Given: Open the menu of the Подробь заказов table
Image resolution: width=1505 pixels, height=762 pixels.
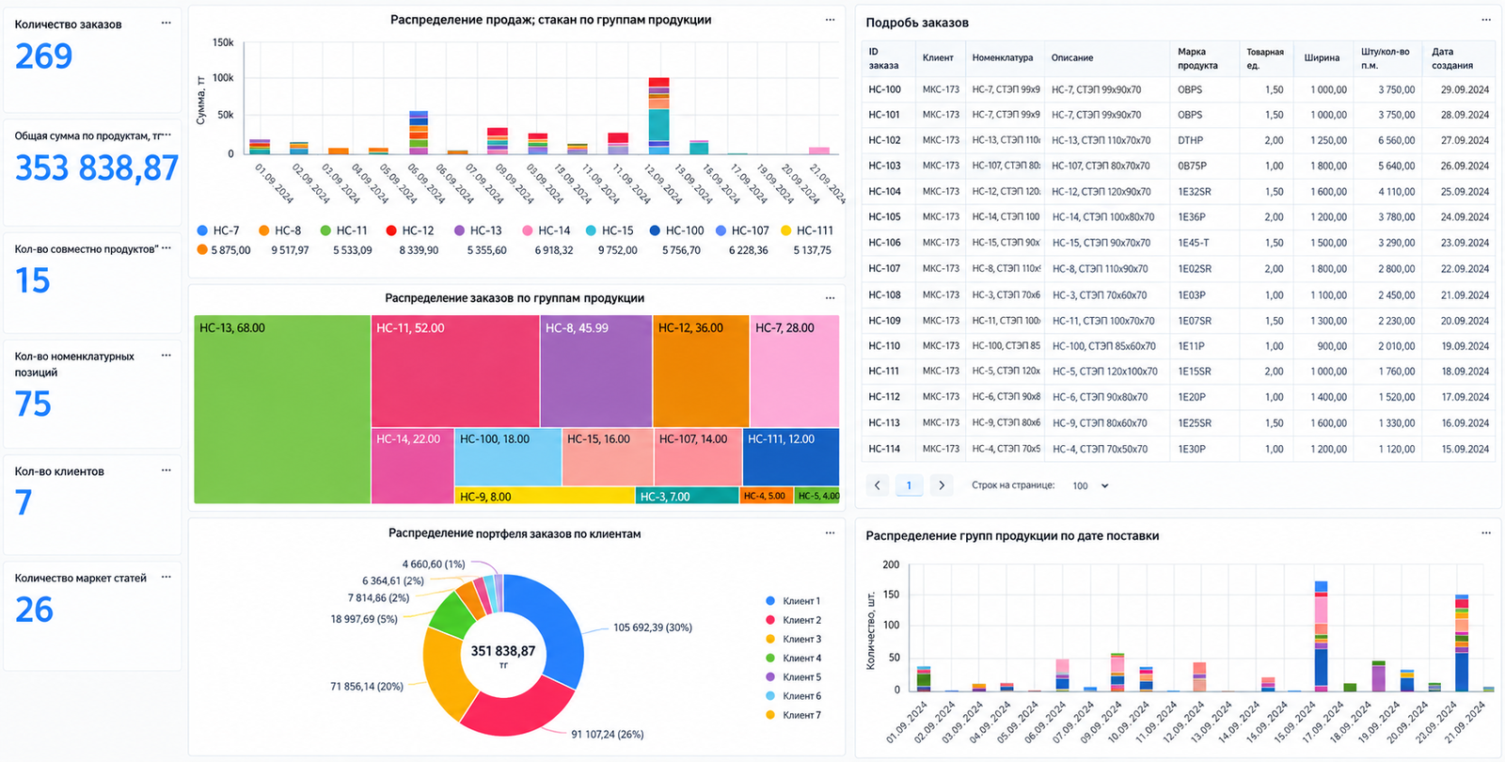Looking at the screenshot, I should 1486,20.
